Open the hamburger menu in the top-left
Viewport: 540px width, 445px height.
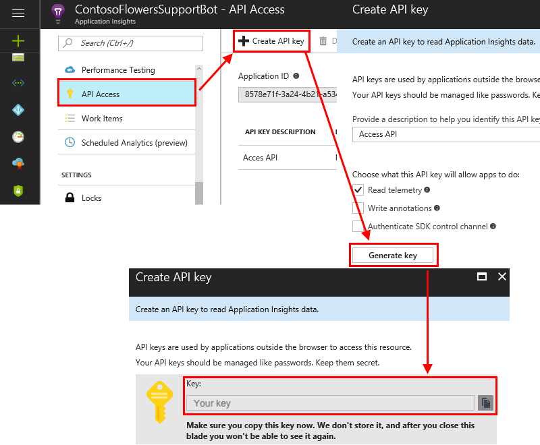pos(18,13)
